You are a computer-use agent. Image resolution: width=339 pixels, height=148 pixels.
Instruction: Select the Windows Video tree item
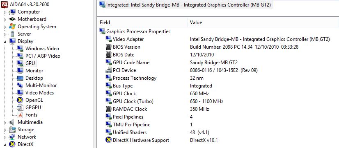(42, 49)
